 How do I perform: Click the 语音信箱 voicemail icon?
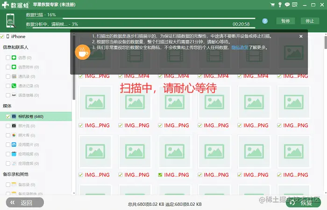14,95
